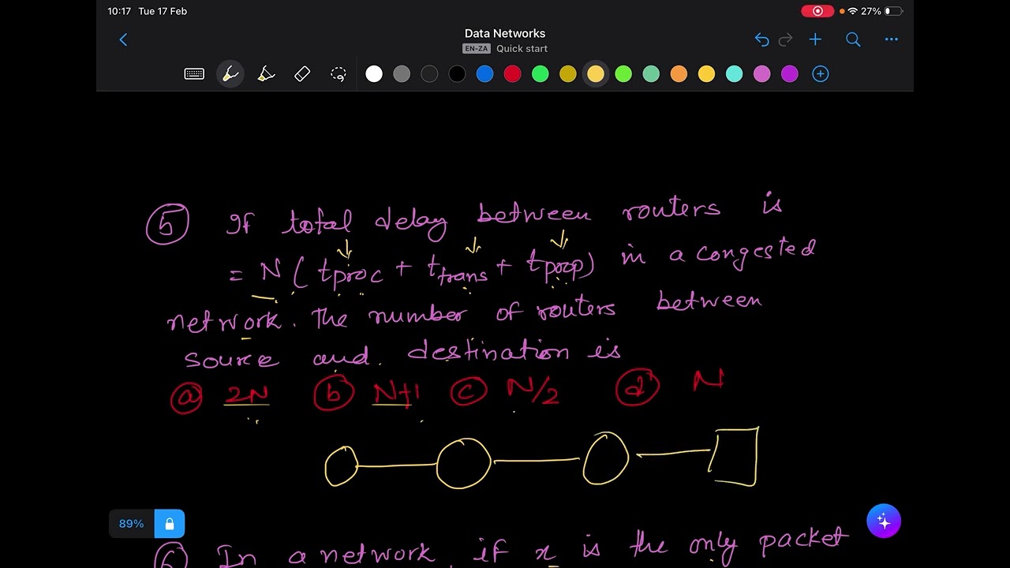The height and width of the screenshot is (568, 1010).
Task: Select the eraser tool
Action: 302,74
